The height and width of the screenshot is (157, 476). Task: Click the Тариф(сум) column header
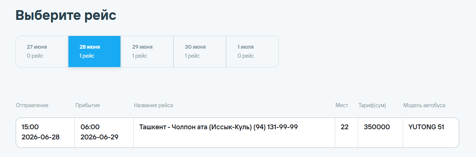click(373, 106)
